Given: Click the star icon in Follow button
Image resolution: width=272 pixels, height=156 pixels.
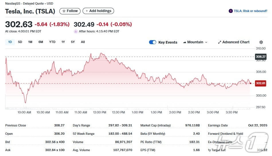Looking at the screenshot, I should coord(64,11).
